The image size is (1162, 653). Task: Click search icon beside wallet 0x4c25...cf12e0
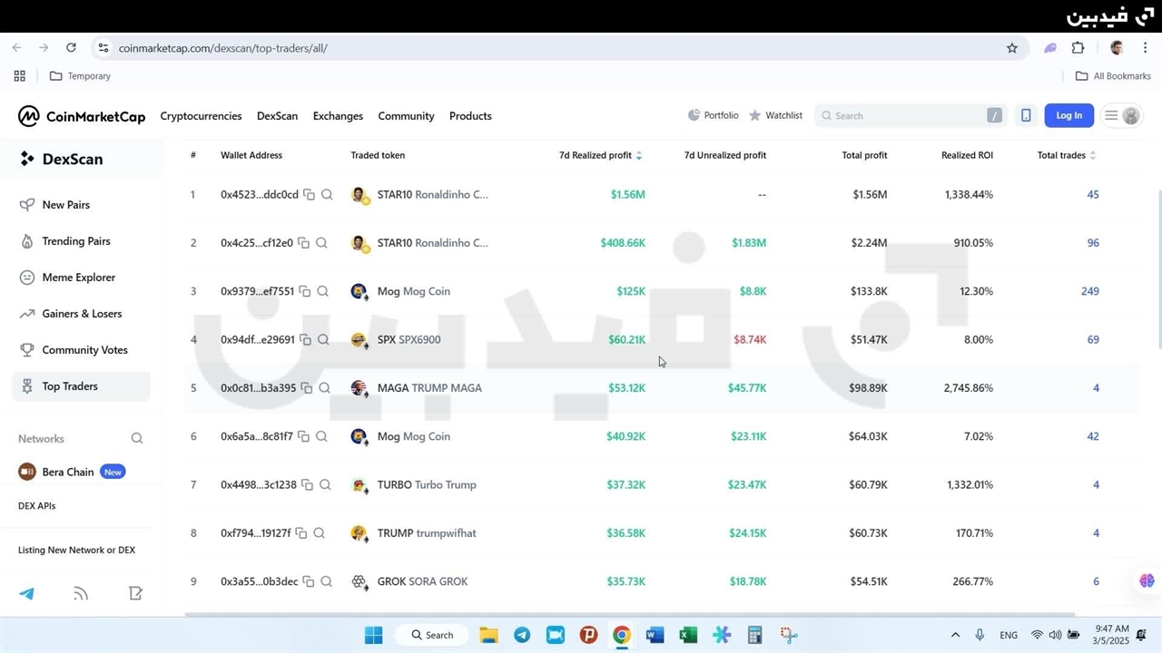tap(322, 243)
